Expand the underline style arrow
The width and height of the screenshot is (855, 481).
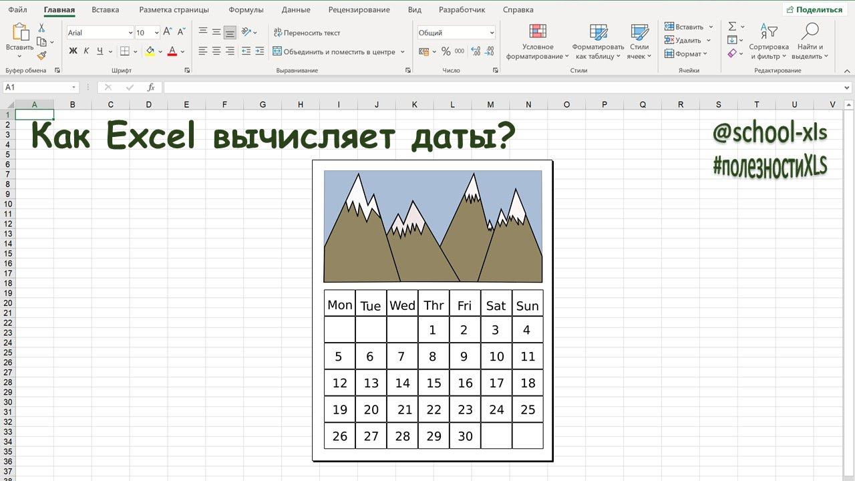110,51
